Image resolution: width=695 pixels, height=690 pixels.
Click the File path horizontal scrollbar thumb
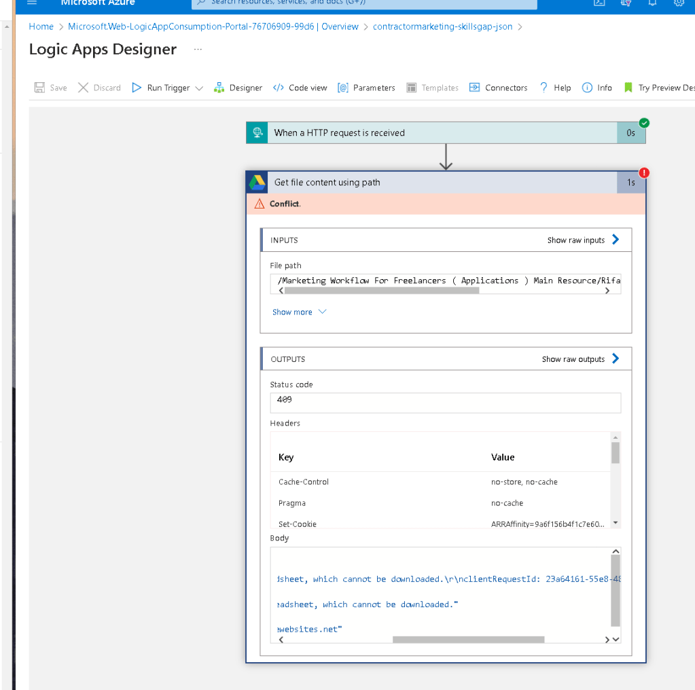pyautogui.click(x=382, y=291)
